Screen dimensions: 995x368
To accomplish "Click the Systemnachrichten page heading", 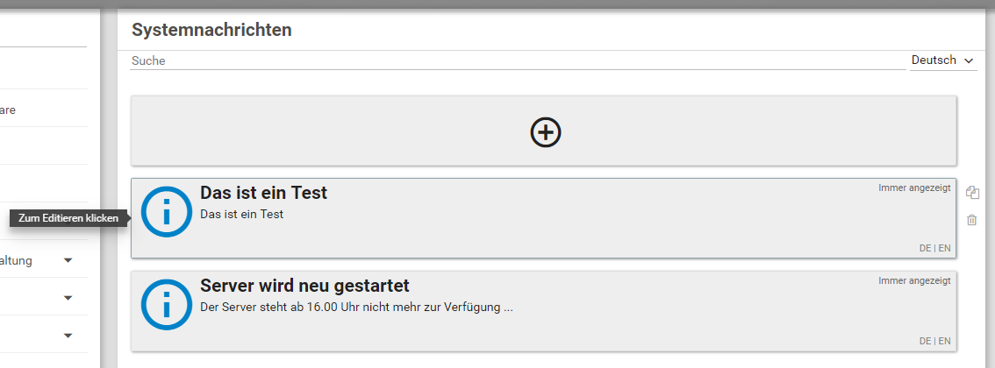I will [211, 30].
